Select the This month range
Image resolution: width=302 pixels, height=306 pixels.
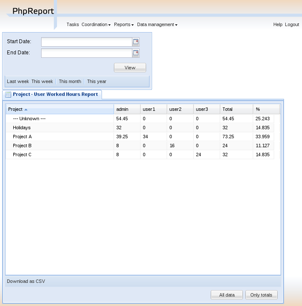coord(70,81)
